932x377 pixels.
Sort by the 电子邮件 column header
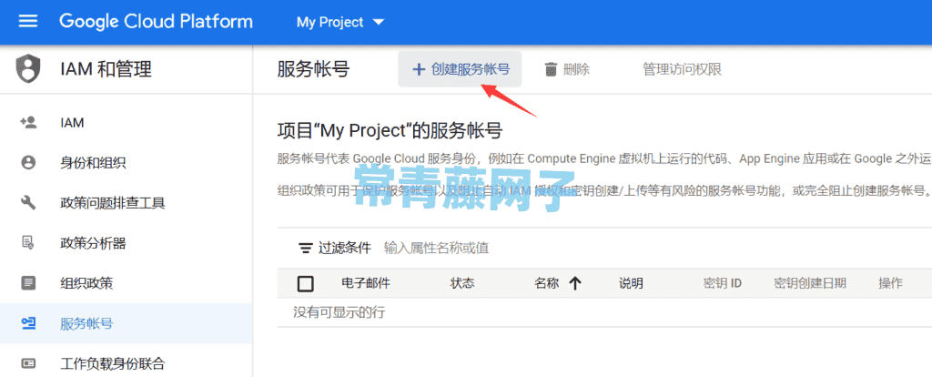(366, 283)
